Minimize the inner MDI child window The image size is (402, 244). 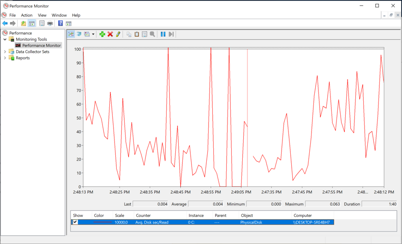point(384,15)
